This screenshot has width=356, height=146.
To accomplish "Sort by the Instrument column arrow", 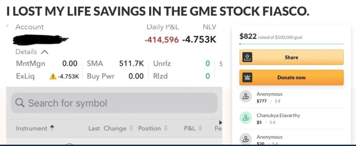I will coord(52,128).
